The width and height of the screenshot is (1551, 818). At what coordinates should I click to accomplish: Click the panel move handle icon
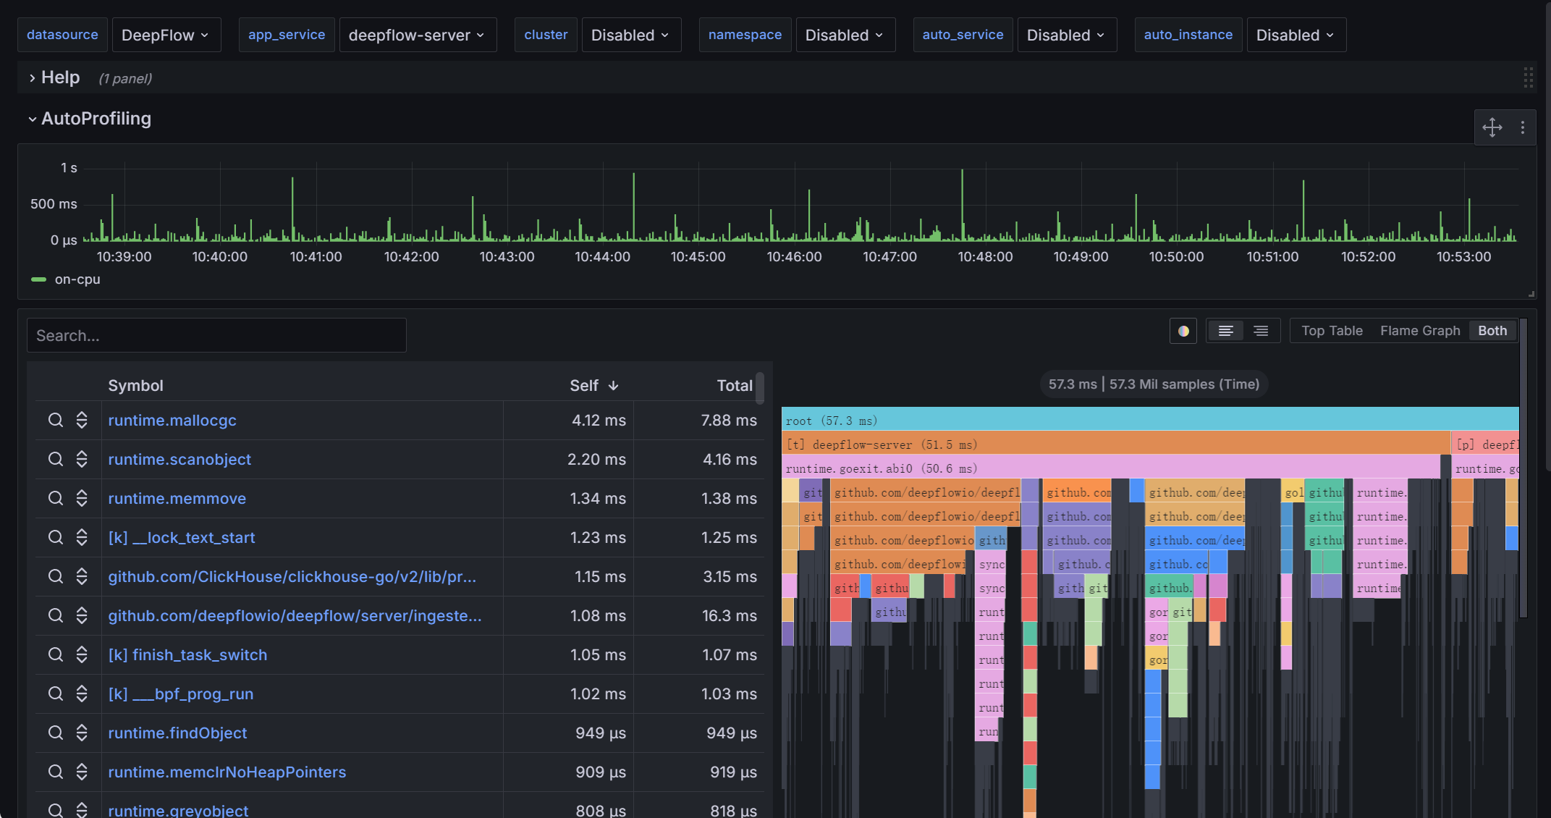[x=1492, y=127]
